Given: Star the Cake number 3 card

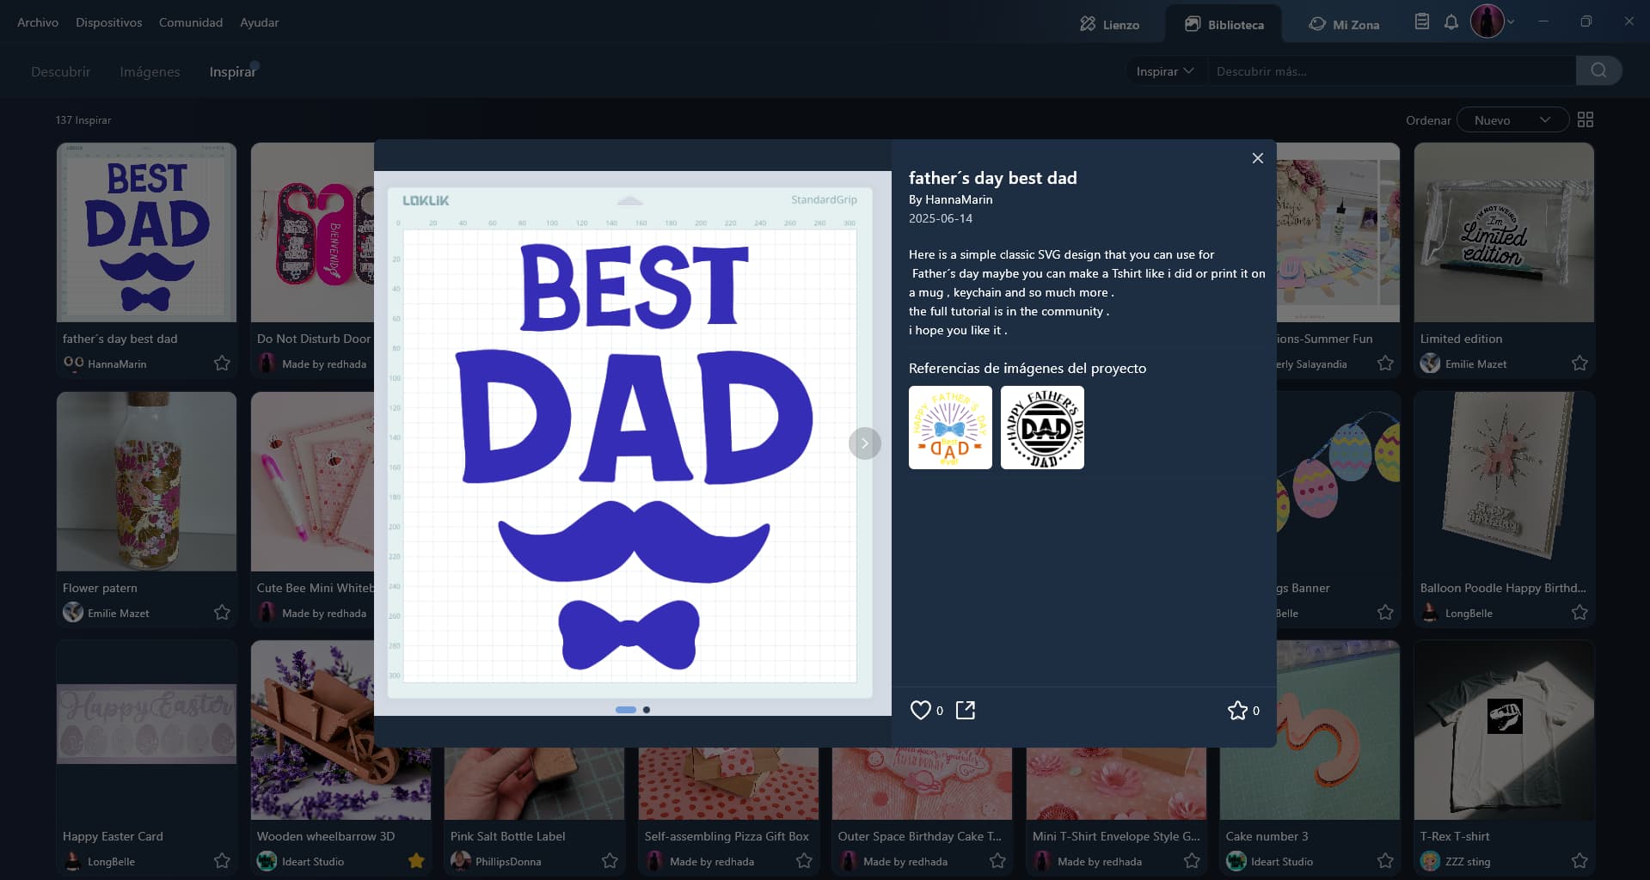Looking at the screenshot, I should click(1385, 860).
